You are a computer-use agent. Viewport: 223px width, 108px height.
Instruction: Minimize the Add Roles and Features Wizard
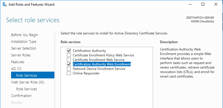[x=190, y=5]
